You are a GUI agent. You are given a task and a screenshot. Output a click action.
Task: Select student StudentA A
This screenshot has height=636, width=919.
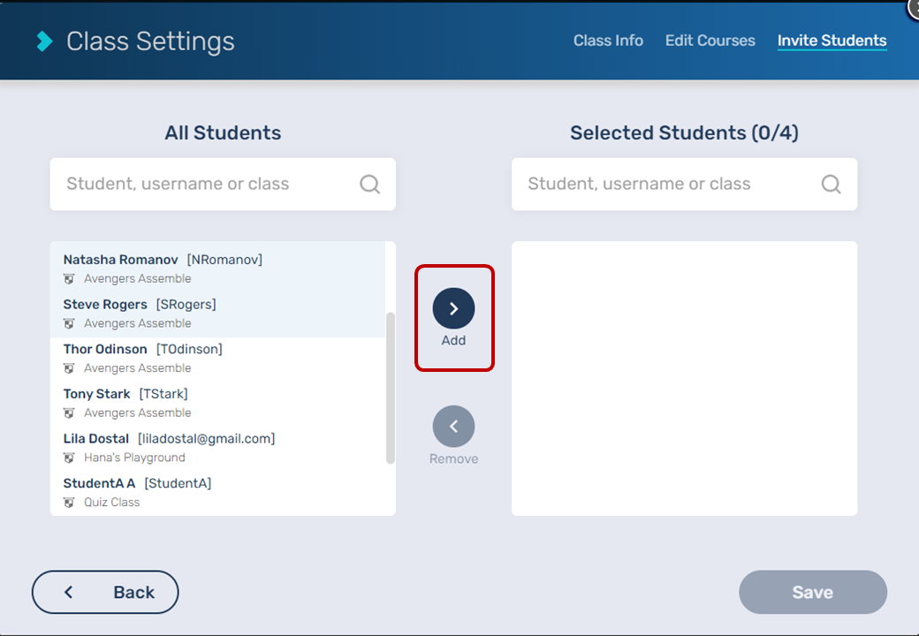[x=217, y=492]
